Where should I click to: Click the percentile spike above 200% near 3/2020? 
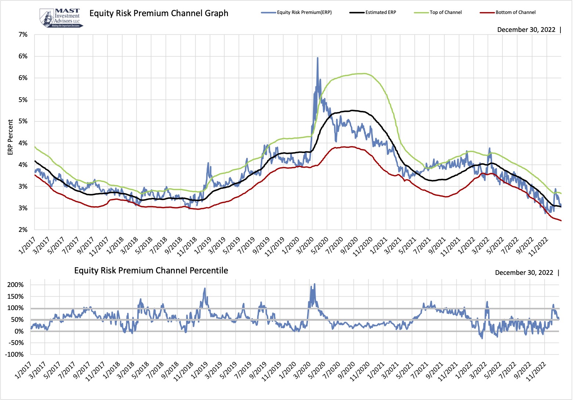pyautogui.click(x=314, y=283)
